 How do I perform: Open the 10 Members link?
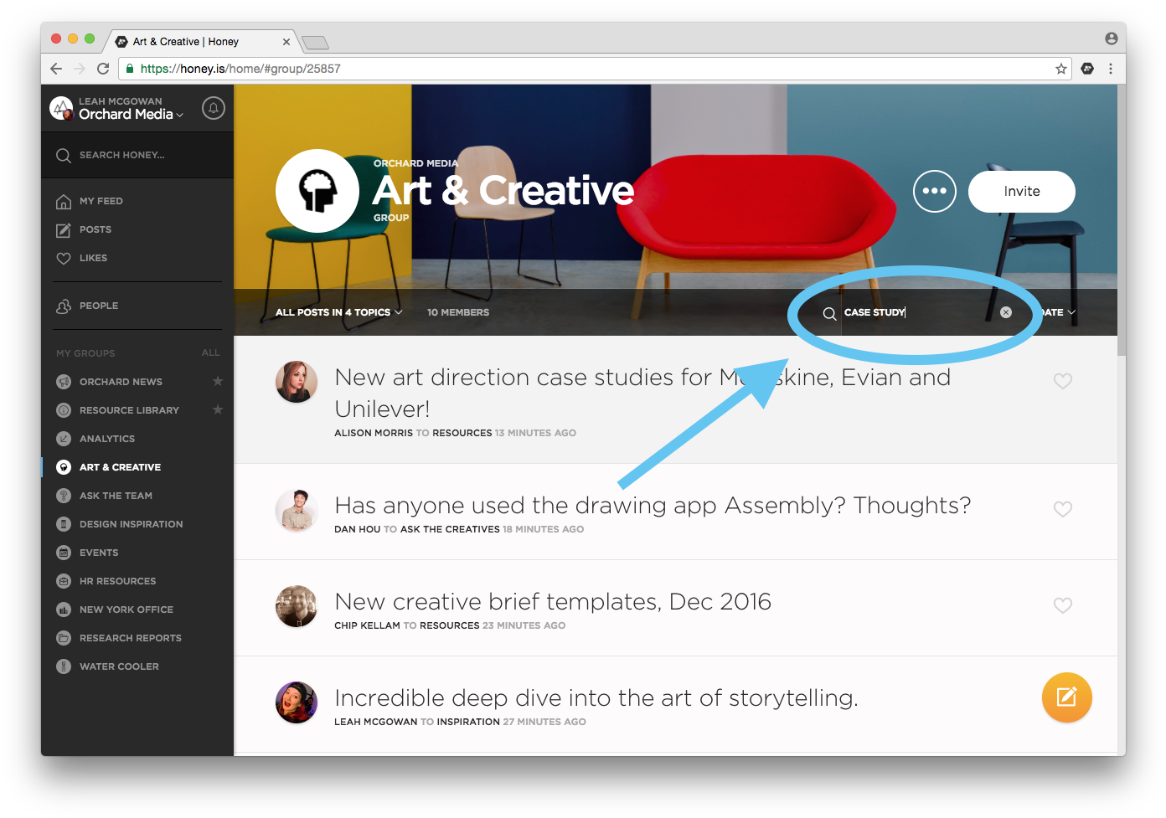point(458,312)
